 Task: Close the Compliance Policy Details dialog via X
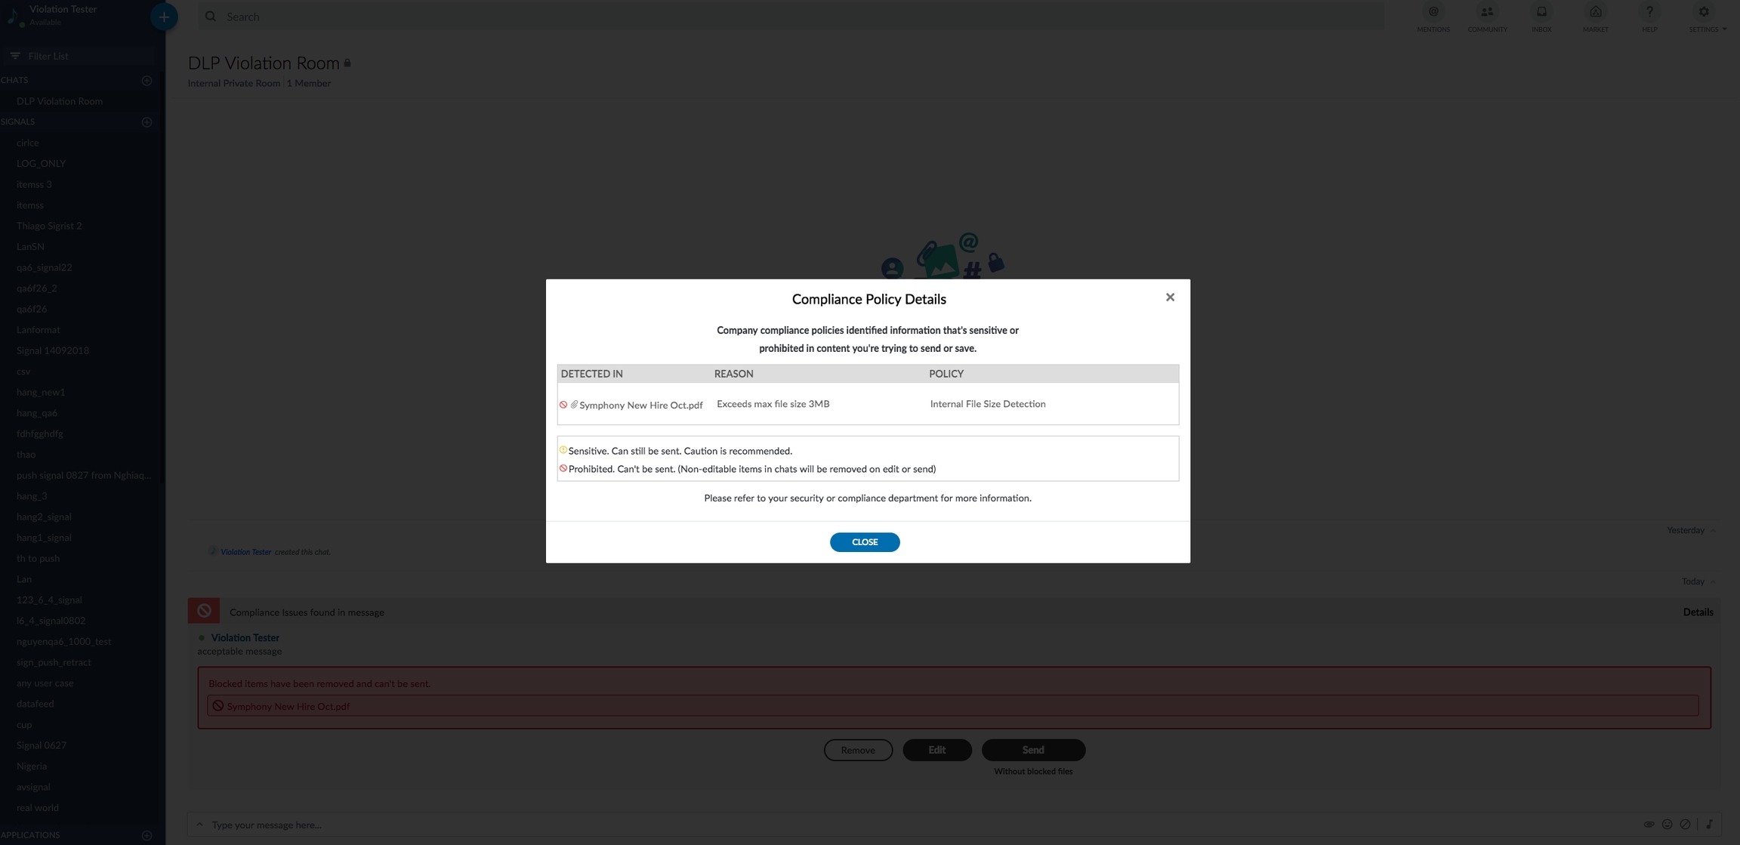[1170, 298]
